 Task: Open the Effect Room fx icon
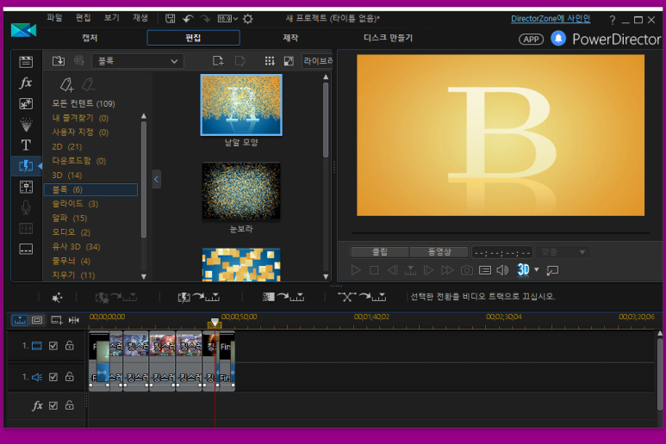(26, 83)
